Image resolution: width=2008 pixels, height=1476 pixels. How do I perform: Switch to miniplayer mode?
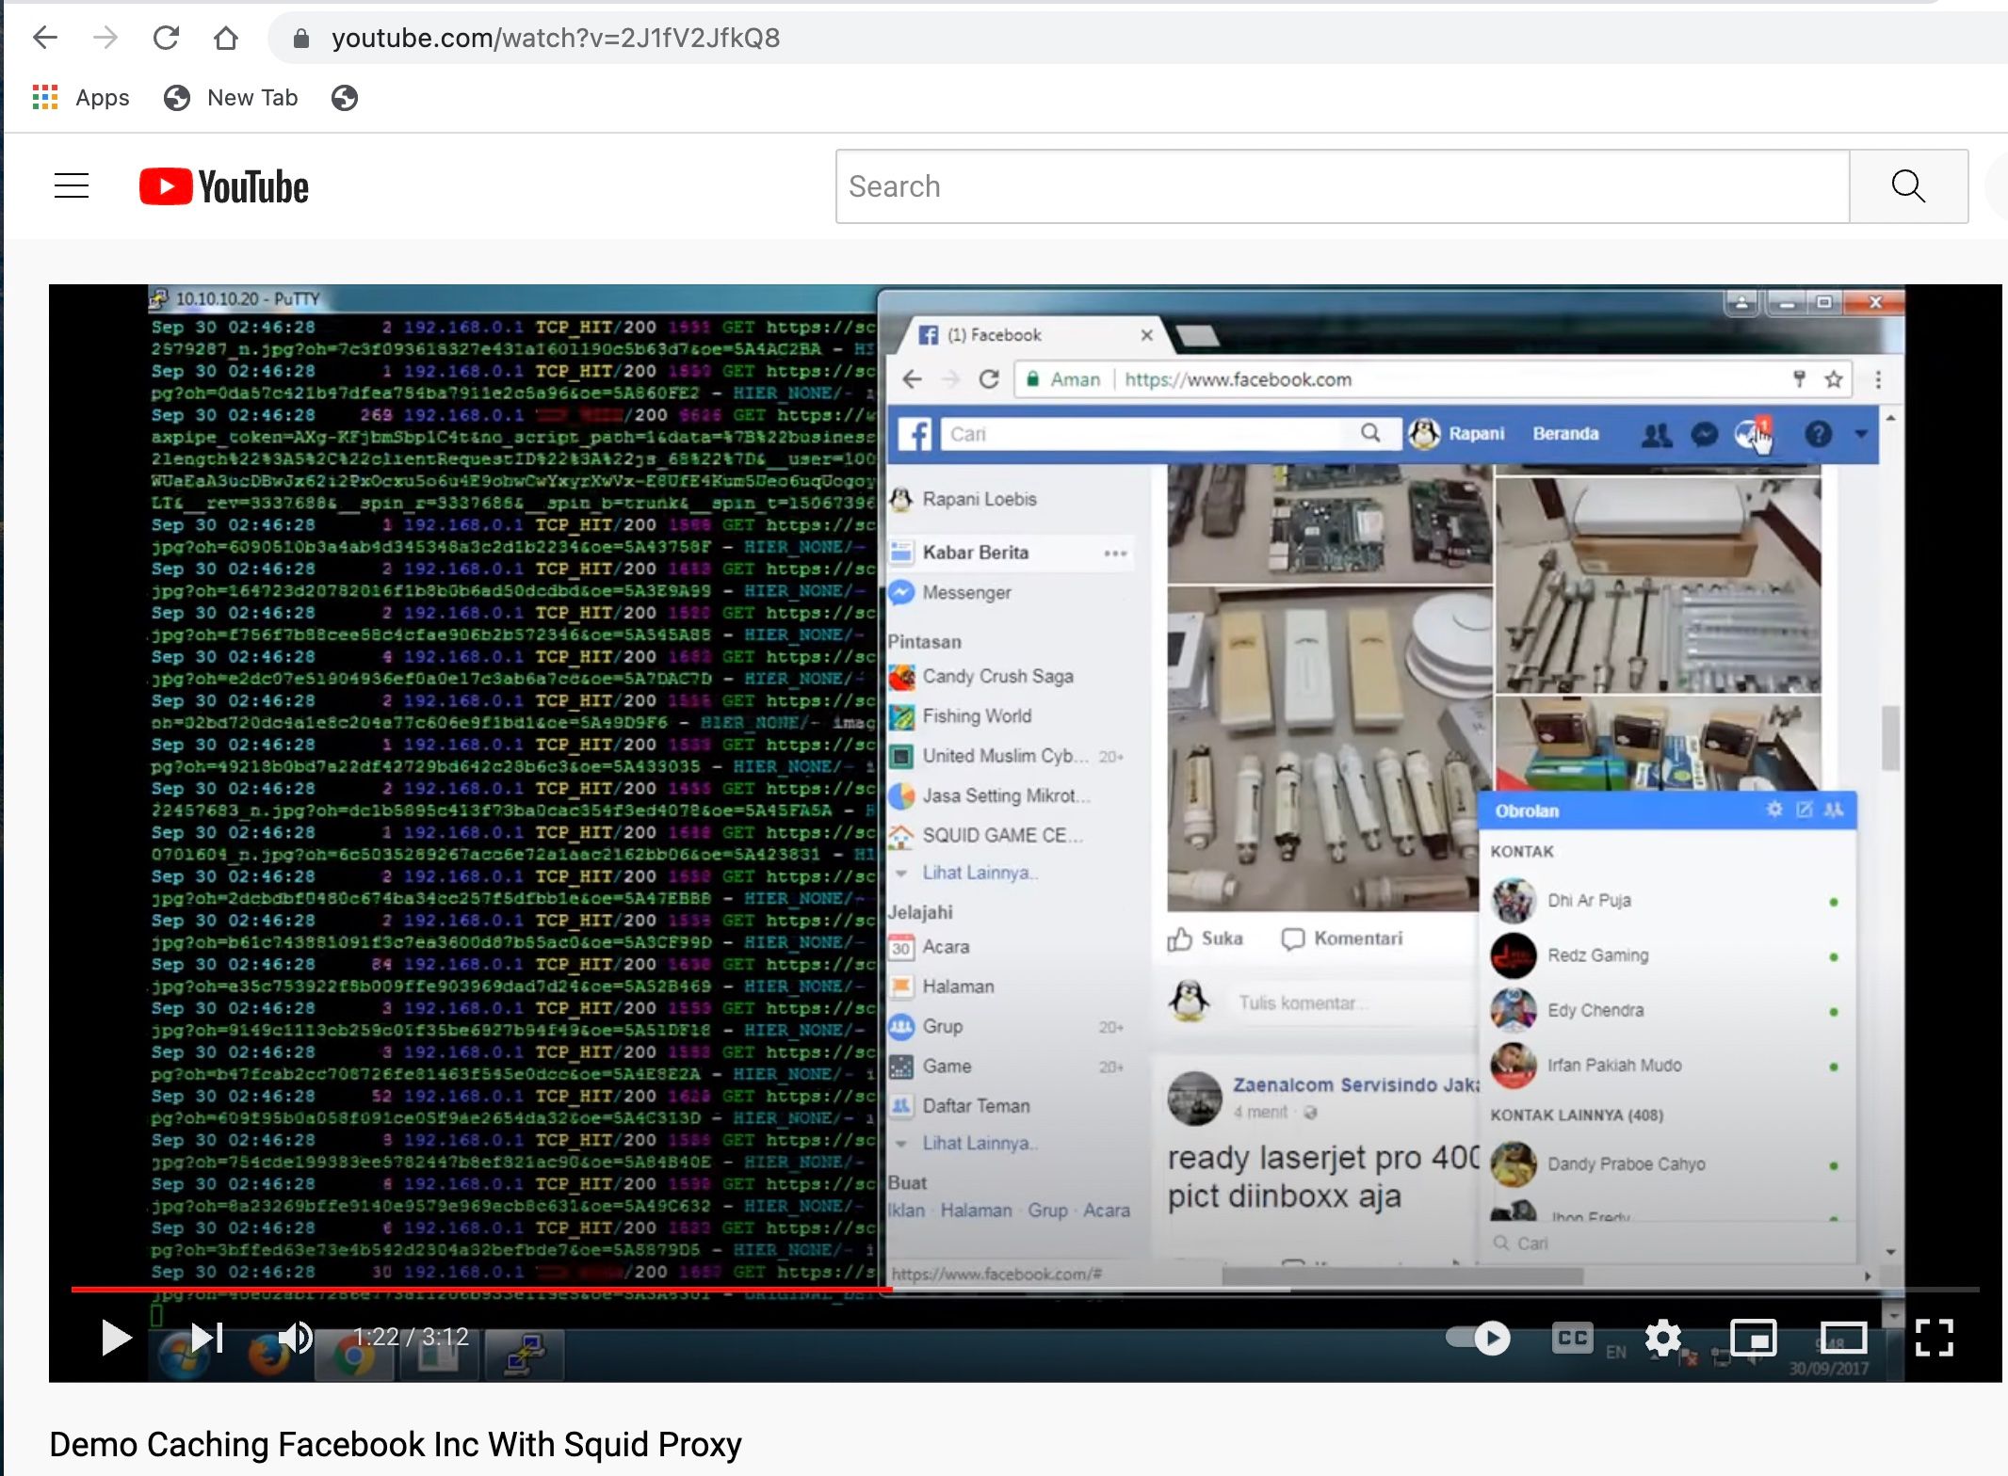pyautogui.click(x=1753, y=1338)
